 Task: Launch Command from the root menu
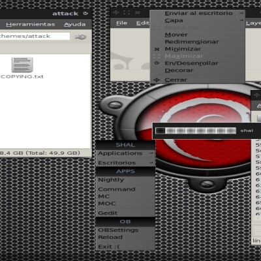[x=125, y=189]
